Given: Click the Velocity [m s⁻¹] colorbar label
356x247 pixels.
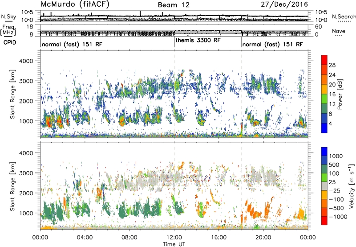Looking at the screenshot, I should [352, 186].
